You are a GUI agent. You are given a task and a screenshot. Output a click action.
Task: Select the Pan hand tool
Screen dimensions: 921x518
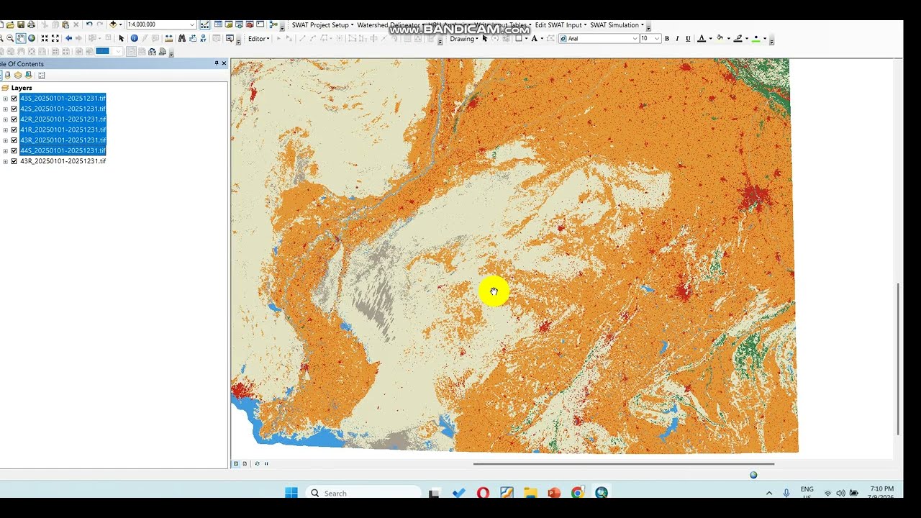pos(21,38)
